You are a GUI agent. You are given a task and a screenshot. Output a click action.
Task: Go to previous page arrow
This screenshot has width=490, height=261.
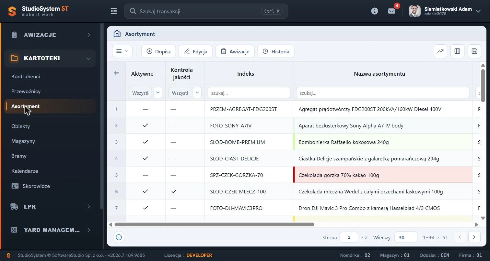click(x=460, y=237)
